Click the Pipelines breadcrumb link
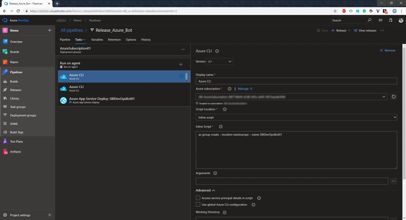This screenshot has height=220, width=406. [x=95, y=20]
